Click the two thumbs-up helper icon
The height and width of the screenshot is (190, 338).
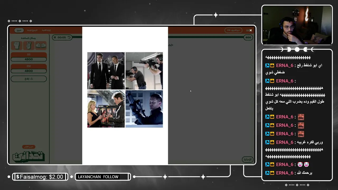pos(41,46)
